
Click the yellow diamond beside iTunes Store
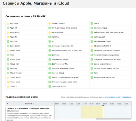[8, 82]
